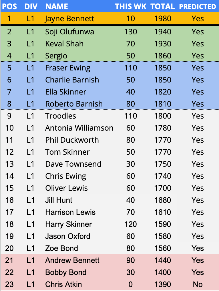The width and height of the screenshot is (219, 291).
Task: Select Andrew Bennett's total of 1440
Action: pyautogui.click(x=162, y=260)
